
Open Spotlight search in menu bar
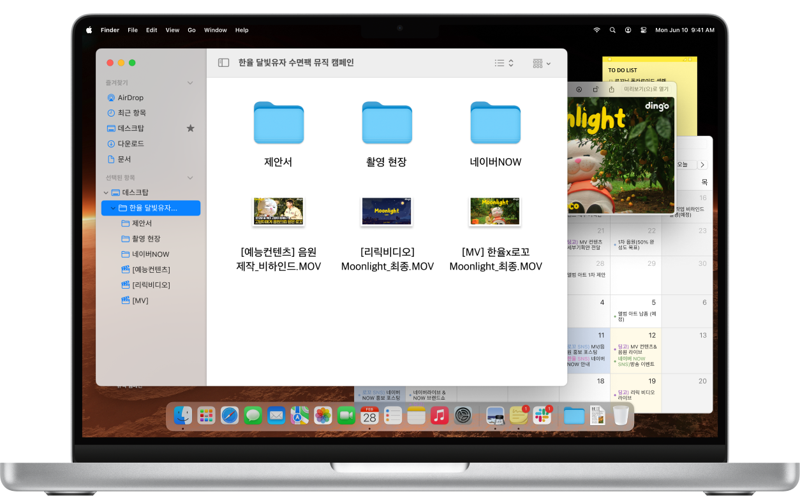[x=612, y=30]
